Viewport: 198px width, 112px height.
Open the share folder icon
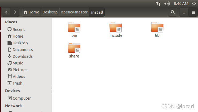pyautogui.click(x=74, y=48)
